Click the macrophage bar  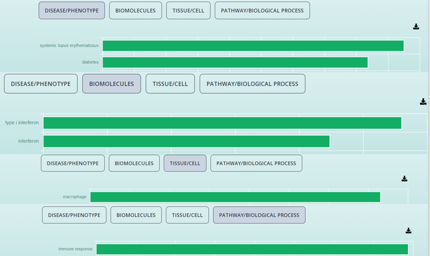[235, 197]
